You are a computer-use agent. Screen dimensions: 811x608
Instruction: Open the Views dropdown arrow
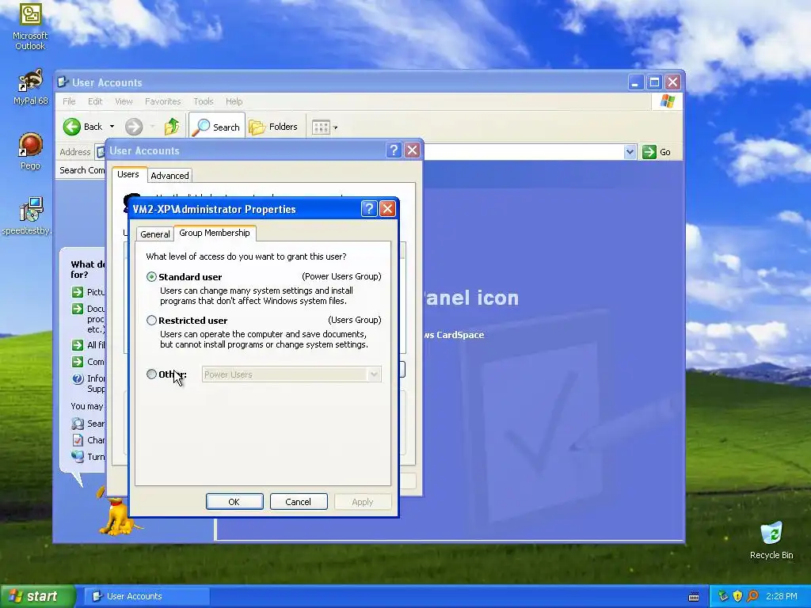335,127
